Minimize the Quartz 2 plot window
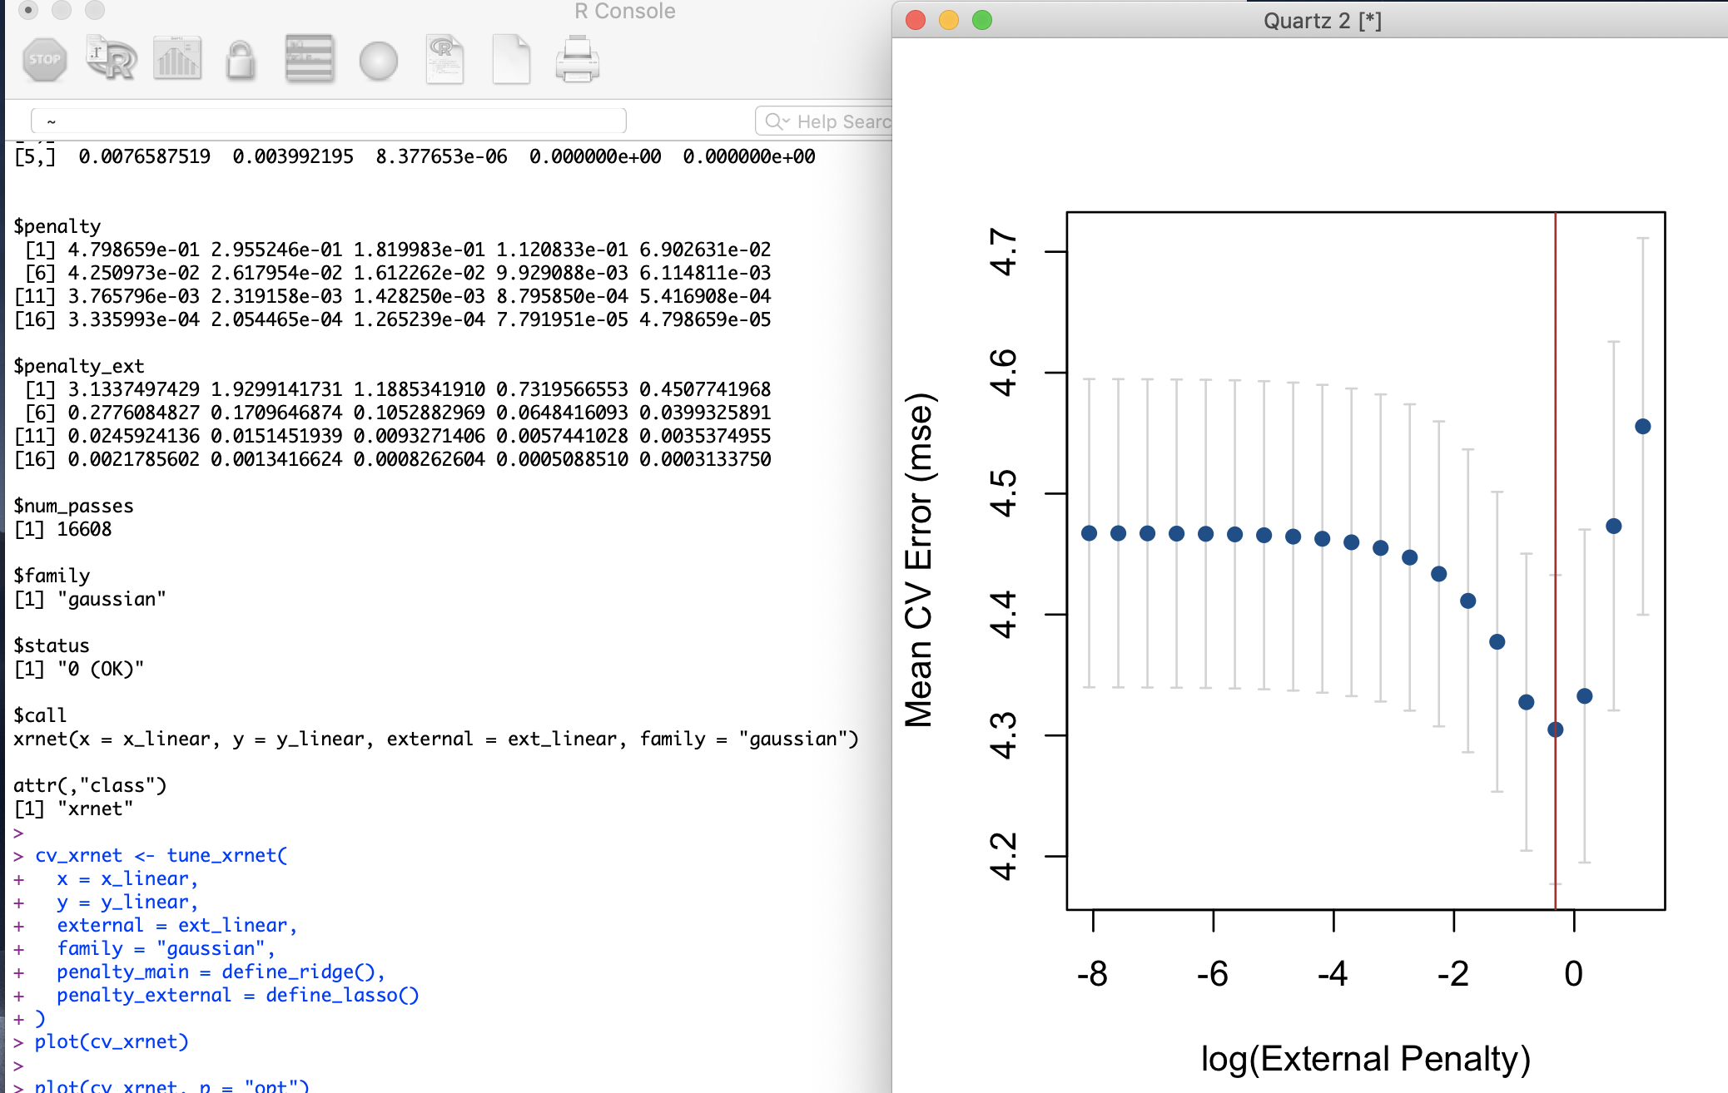The image size is (1728, 1093). coord(949,20)
